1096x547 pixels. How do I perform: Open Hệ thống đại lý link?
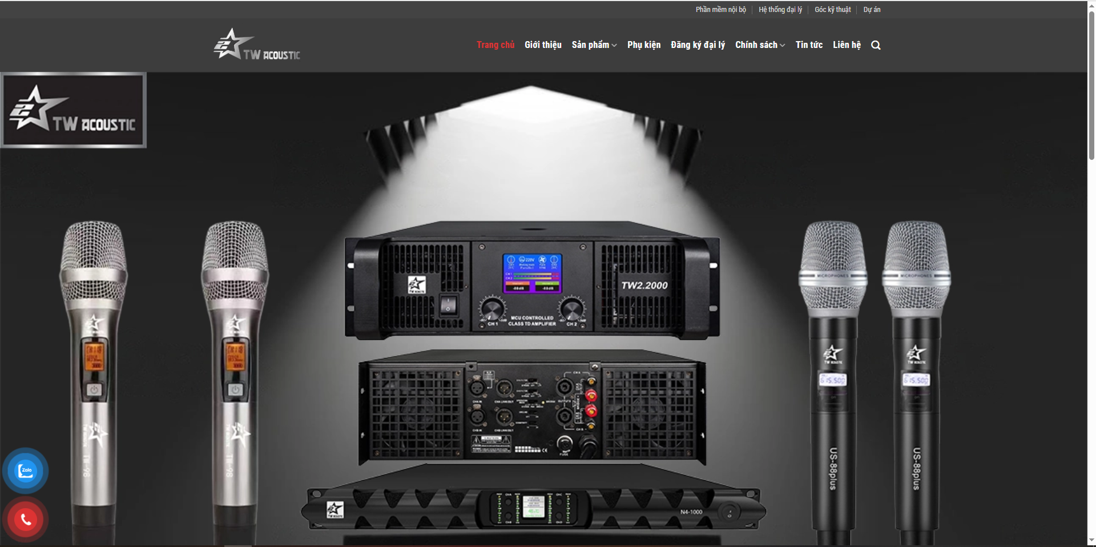[780, 10]
